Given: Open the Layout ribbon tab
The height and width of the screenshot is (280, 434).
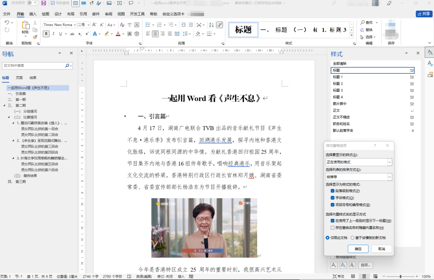Looking at the screenshot, I should 71,14.
